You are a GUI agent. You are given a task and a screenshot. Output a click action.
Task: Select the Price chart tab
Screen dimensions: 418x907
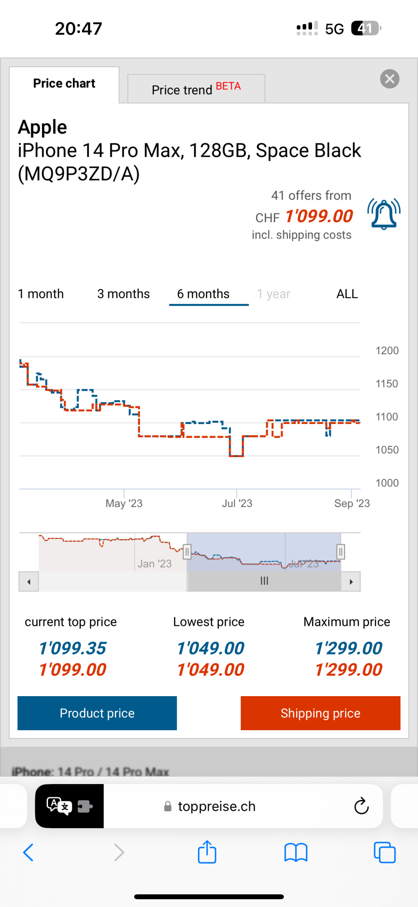click(64, 84)
